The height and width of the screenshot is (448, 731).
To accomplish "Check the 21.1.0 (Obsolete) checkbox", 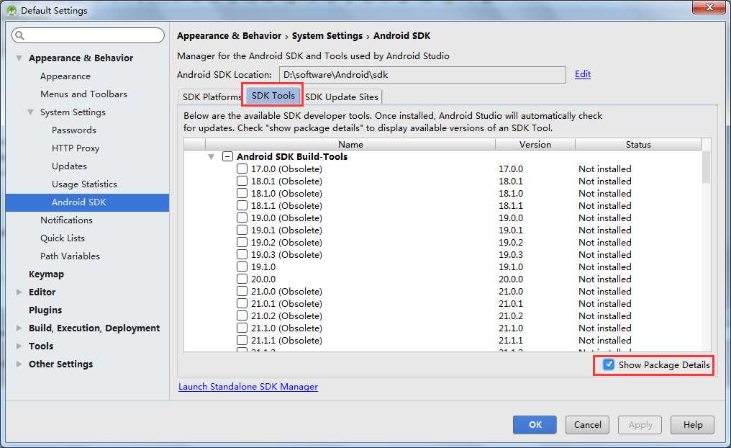I will pos(242,328).
